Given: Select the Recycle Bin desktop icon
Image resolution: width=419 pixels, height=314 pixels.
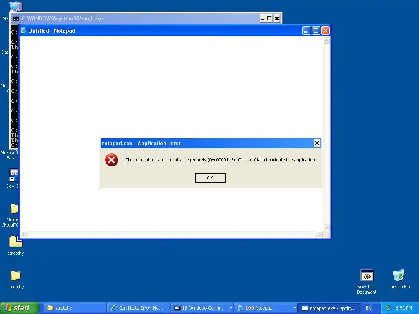Looking at the screenshot, I should pyautogui.click(x=399, y=279).
